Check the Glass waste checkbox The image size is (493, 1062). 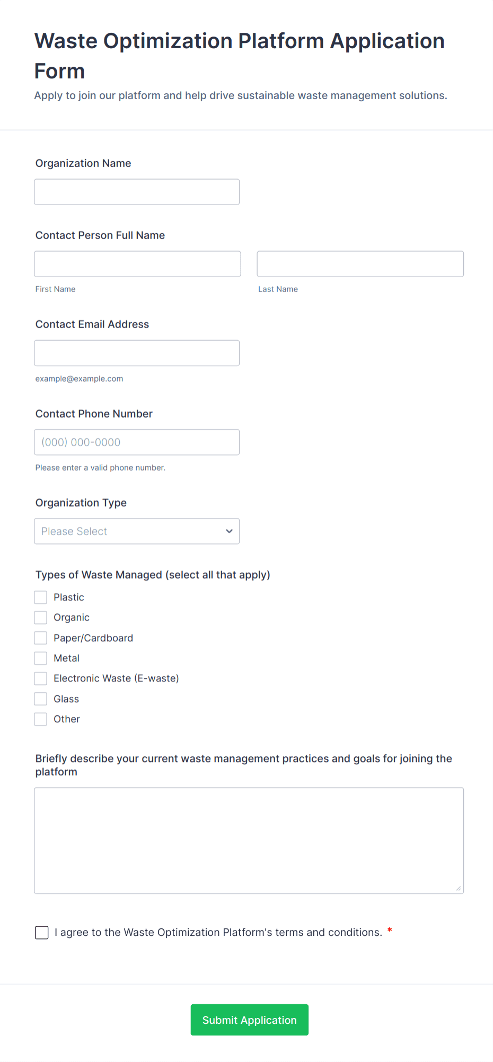40,698
